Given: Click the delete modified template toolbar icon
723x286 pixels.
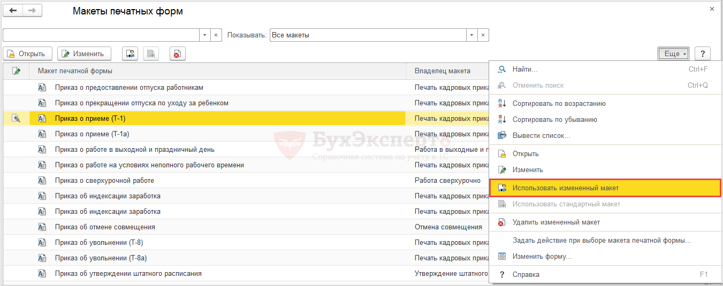Looking at the screenshot, I should pos(177,53).
